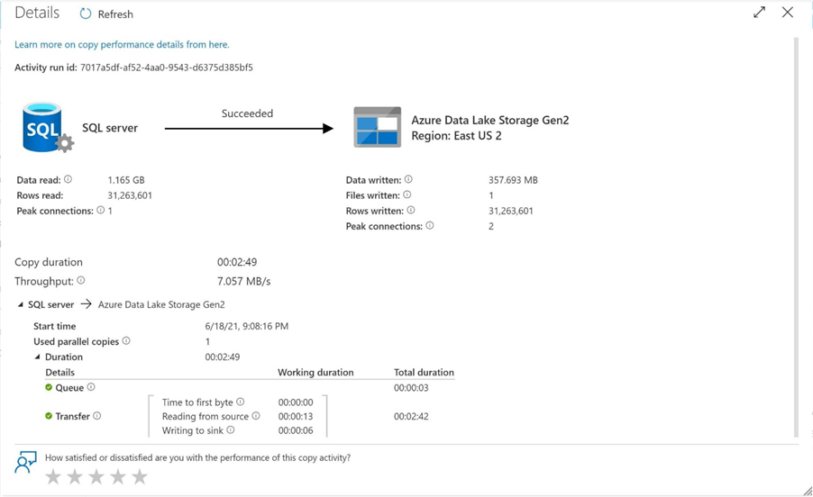The width and height of the screenshot is (813, 497).
Task: Click the Region: East US 2 text
Action: coord(456,136)
